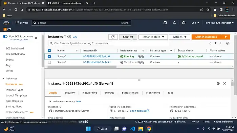Switch to the Status checks tab
The image size is (237, 133).
[x=130, y=93]
